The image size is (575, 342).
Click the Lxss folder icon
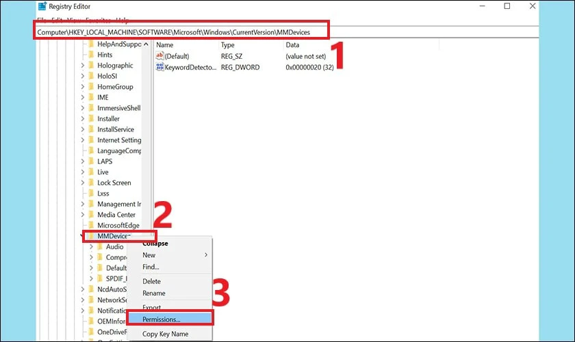pyautogui.click(x=91, y=193)
